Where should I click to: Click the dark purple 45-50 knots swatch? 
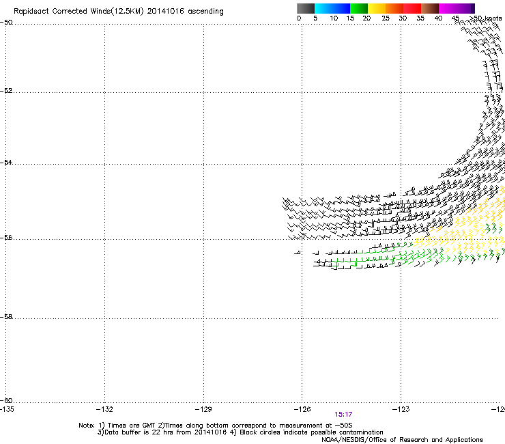coord(465,8)
